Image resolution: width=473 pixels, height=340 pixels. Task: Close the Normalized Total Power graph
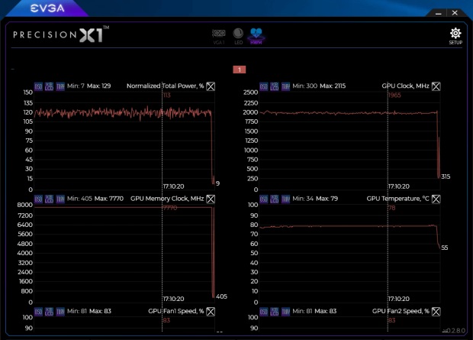tap(211, 86)
